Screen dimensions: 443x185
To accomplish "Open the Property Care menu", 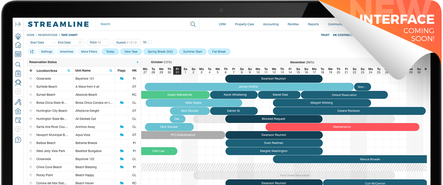I will click(244, 25).
